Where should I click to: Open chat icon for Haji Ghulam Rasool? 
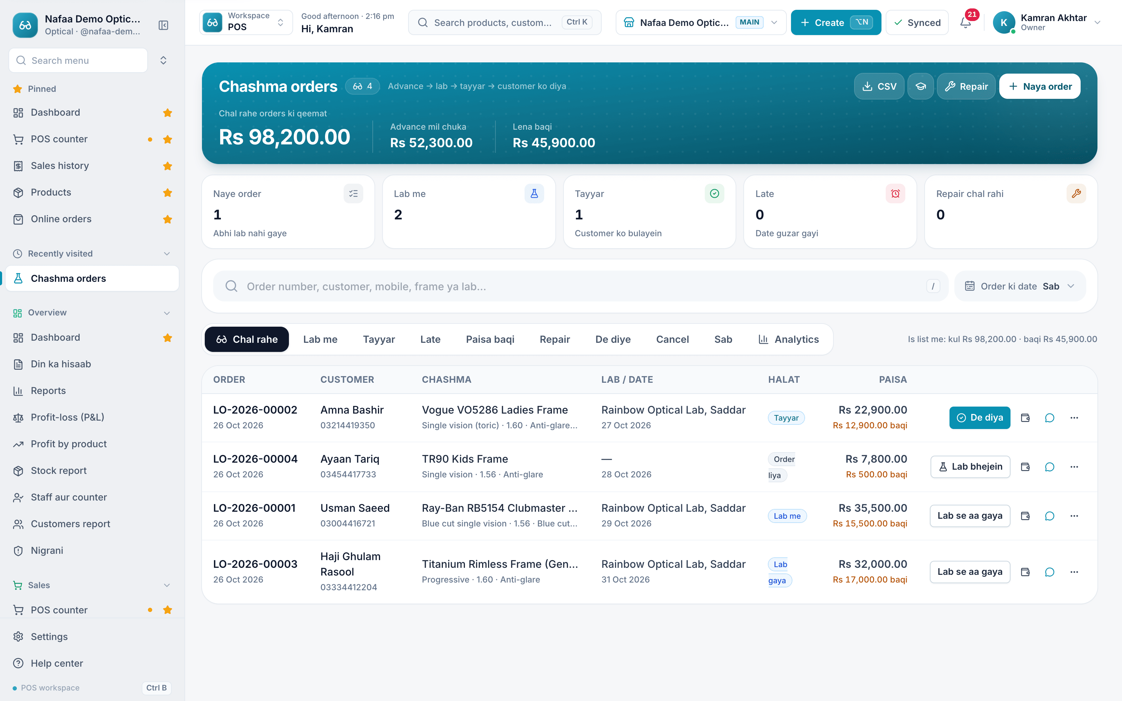coord(1050,572)
